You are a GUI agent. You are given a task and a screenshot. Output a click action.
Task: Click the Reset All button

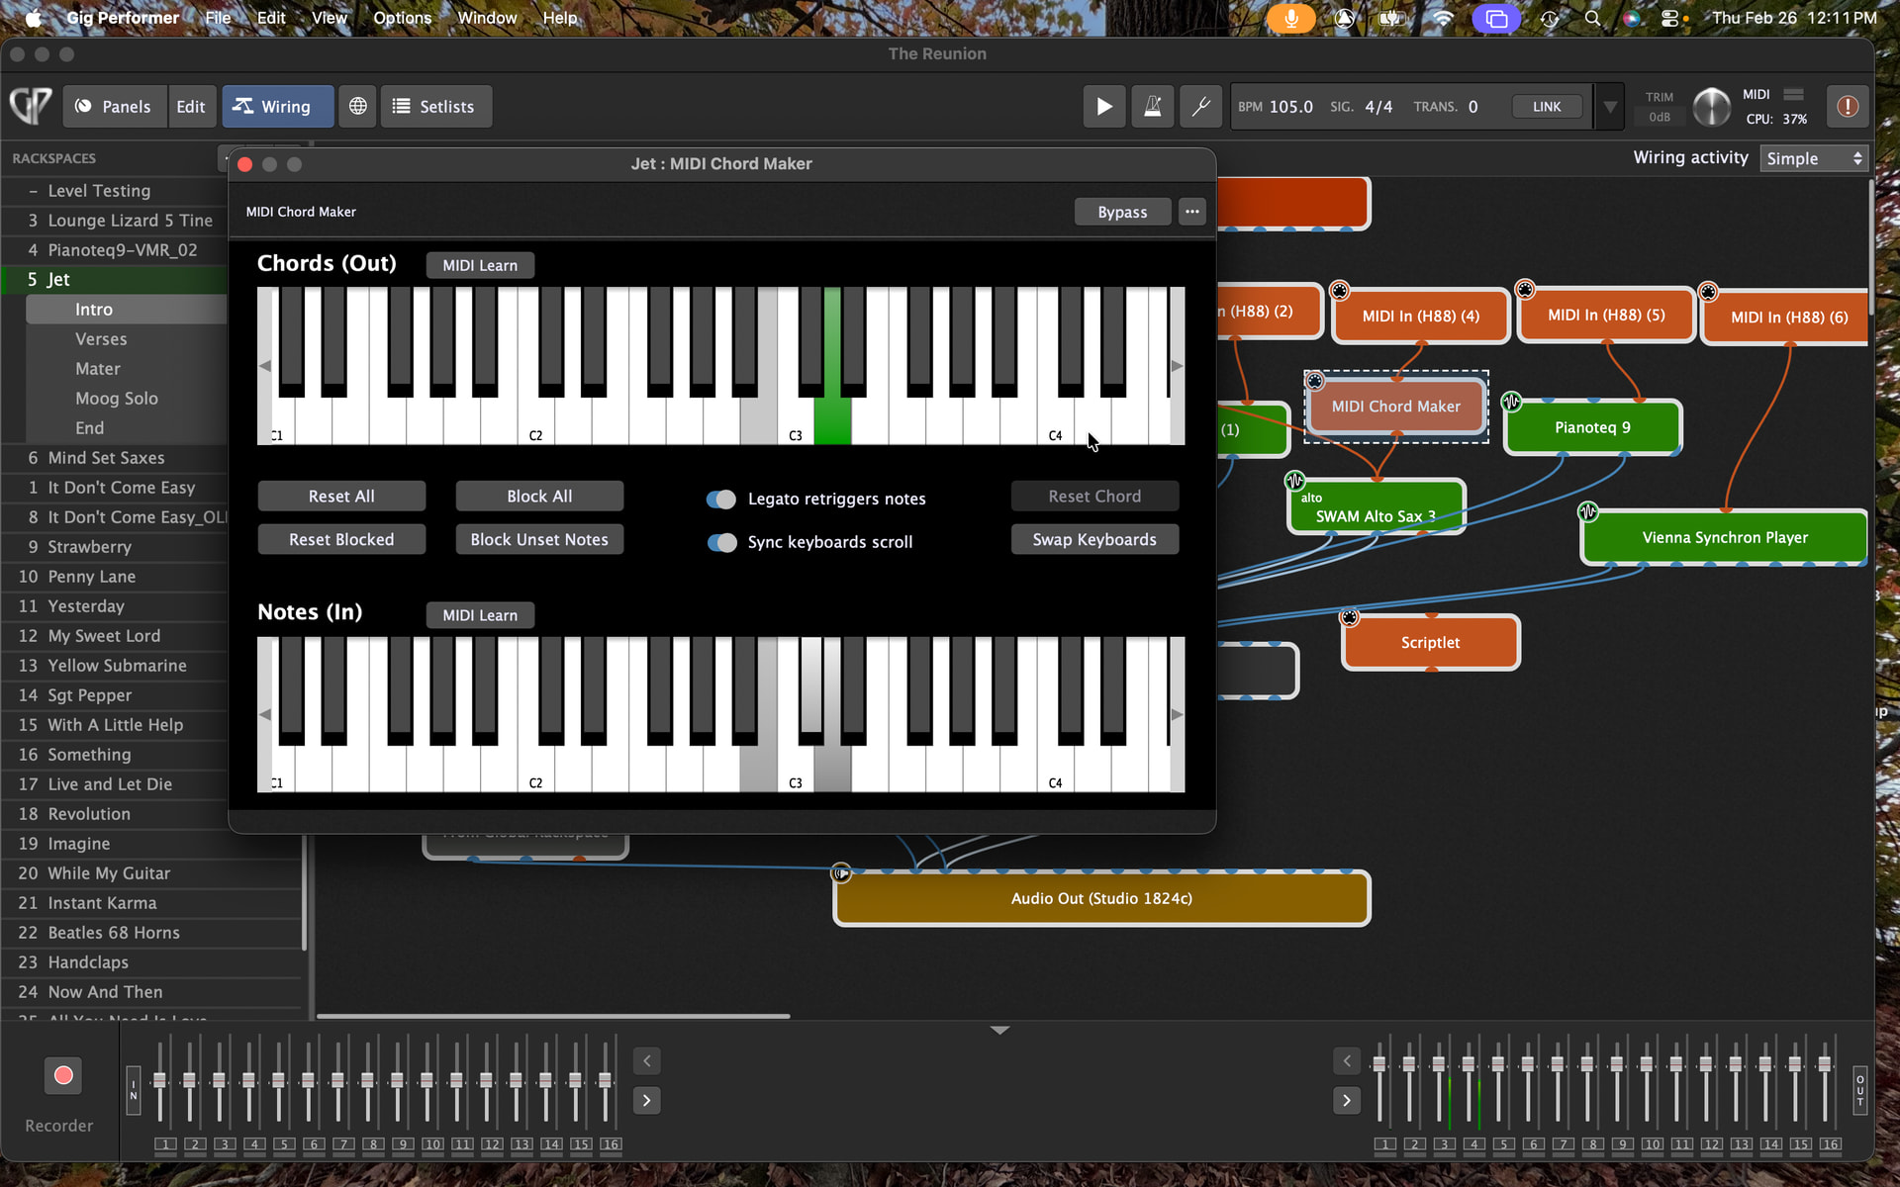341,497
